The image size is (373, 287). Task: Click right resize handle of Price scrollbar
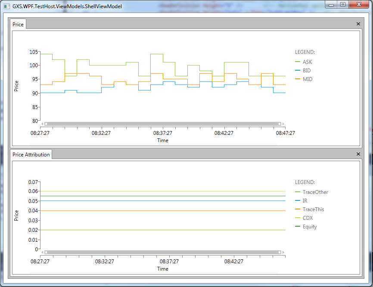(280, 124)
